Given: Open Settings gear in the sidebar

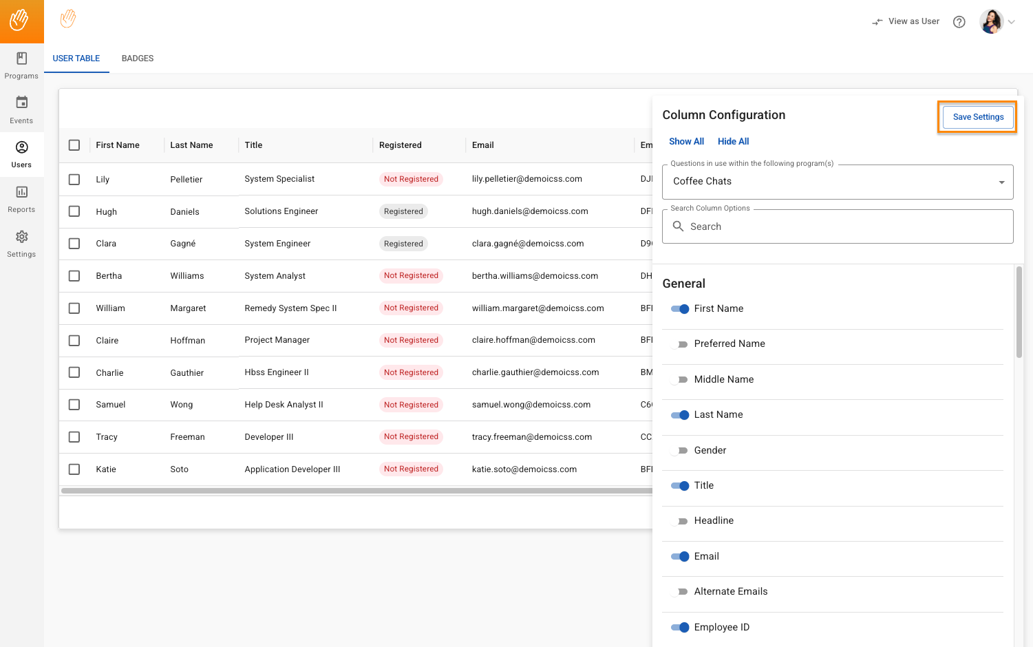Looking at the screenshot, I should (21, 237).
